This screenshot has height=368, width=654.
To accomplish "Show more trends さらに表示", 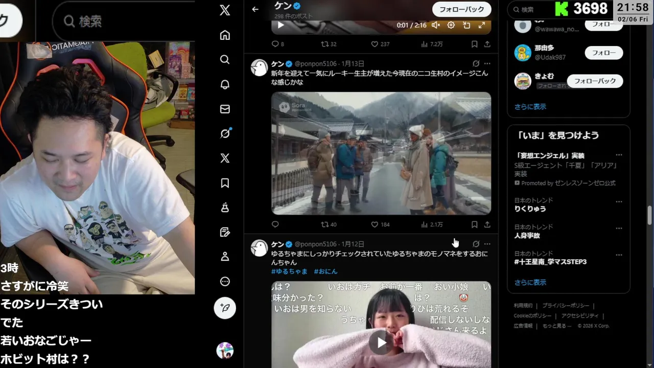I will pyautogui.click(x=530, y=282).
